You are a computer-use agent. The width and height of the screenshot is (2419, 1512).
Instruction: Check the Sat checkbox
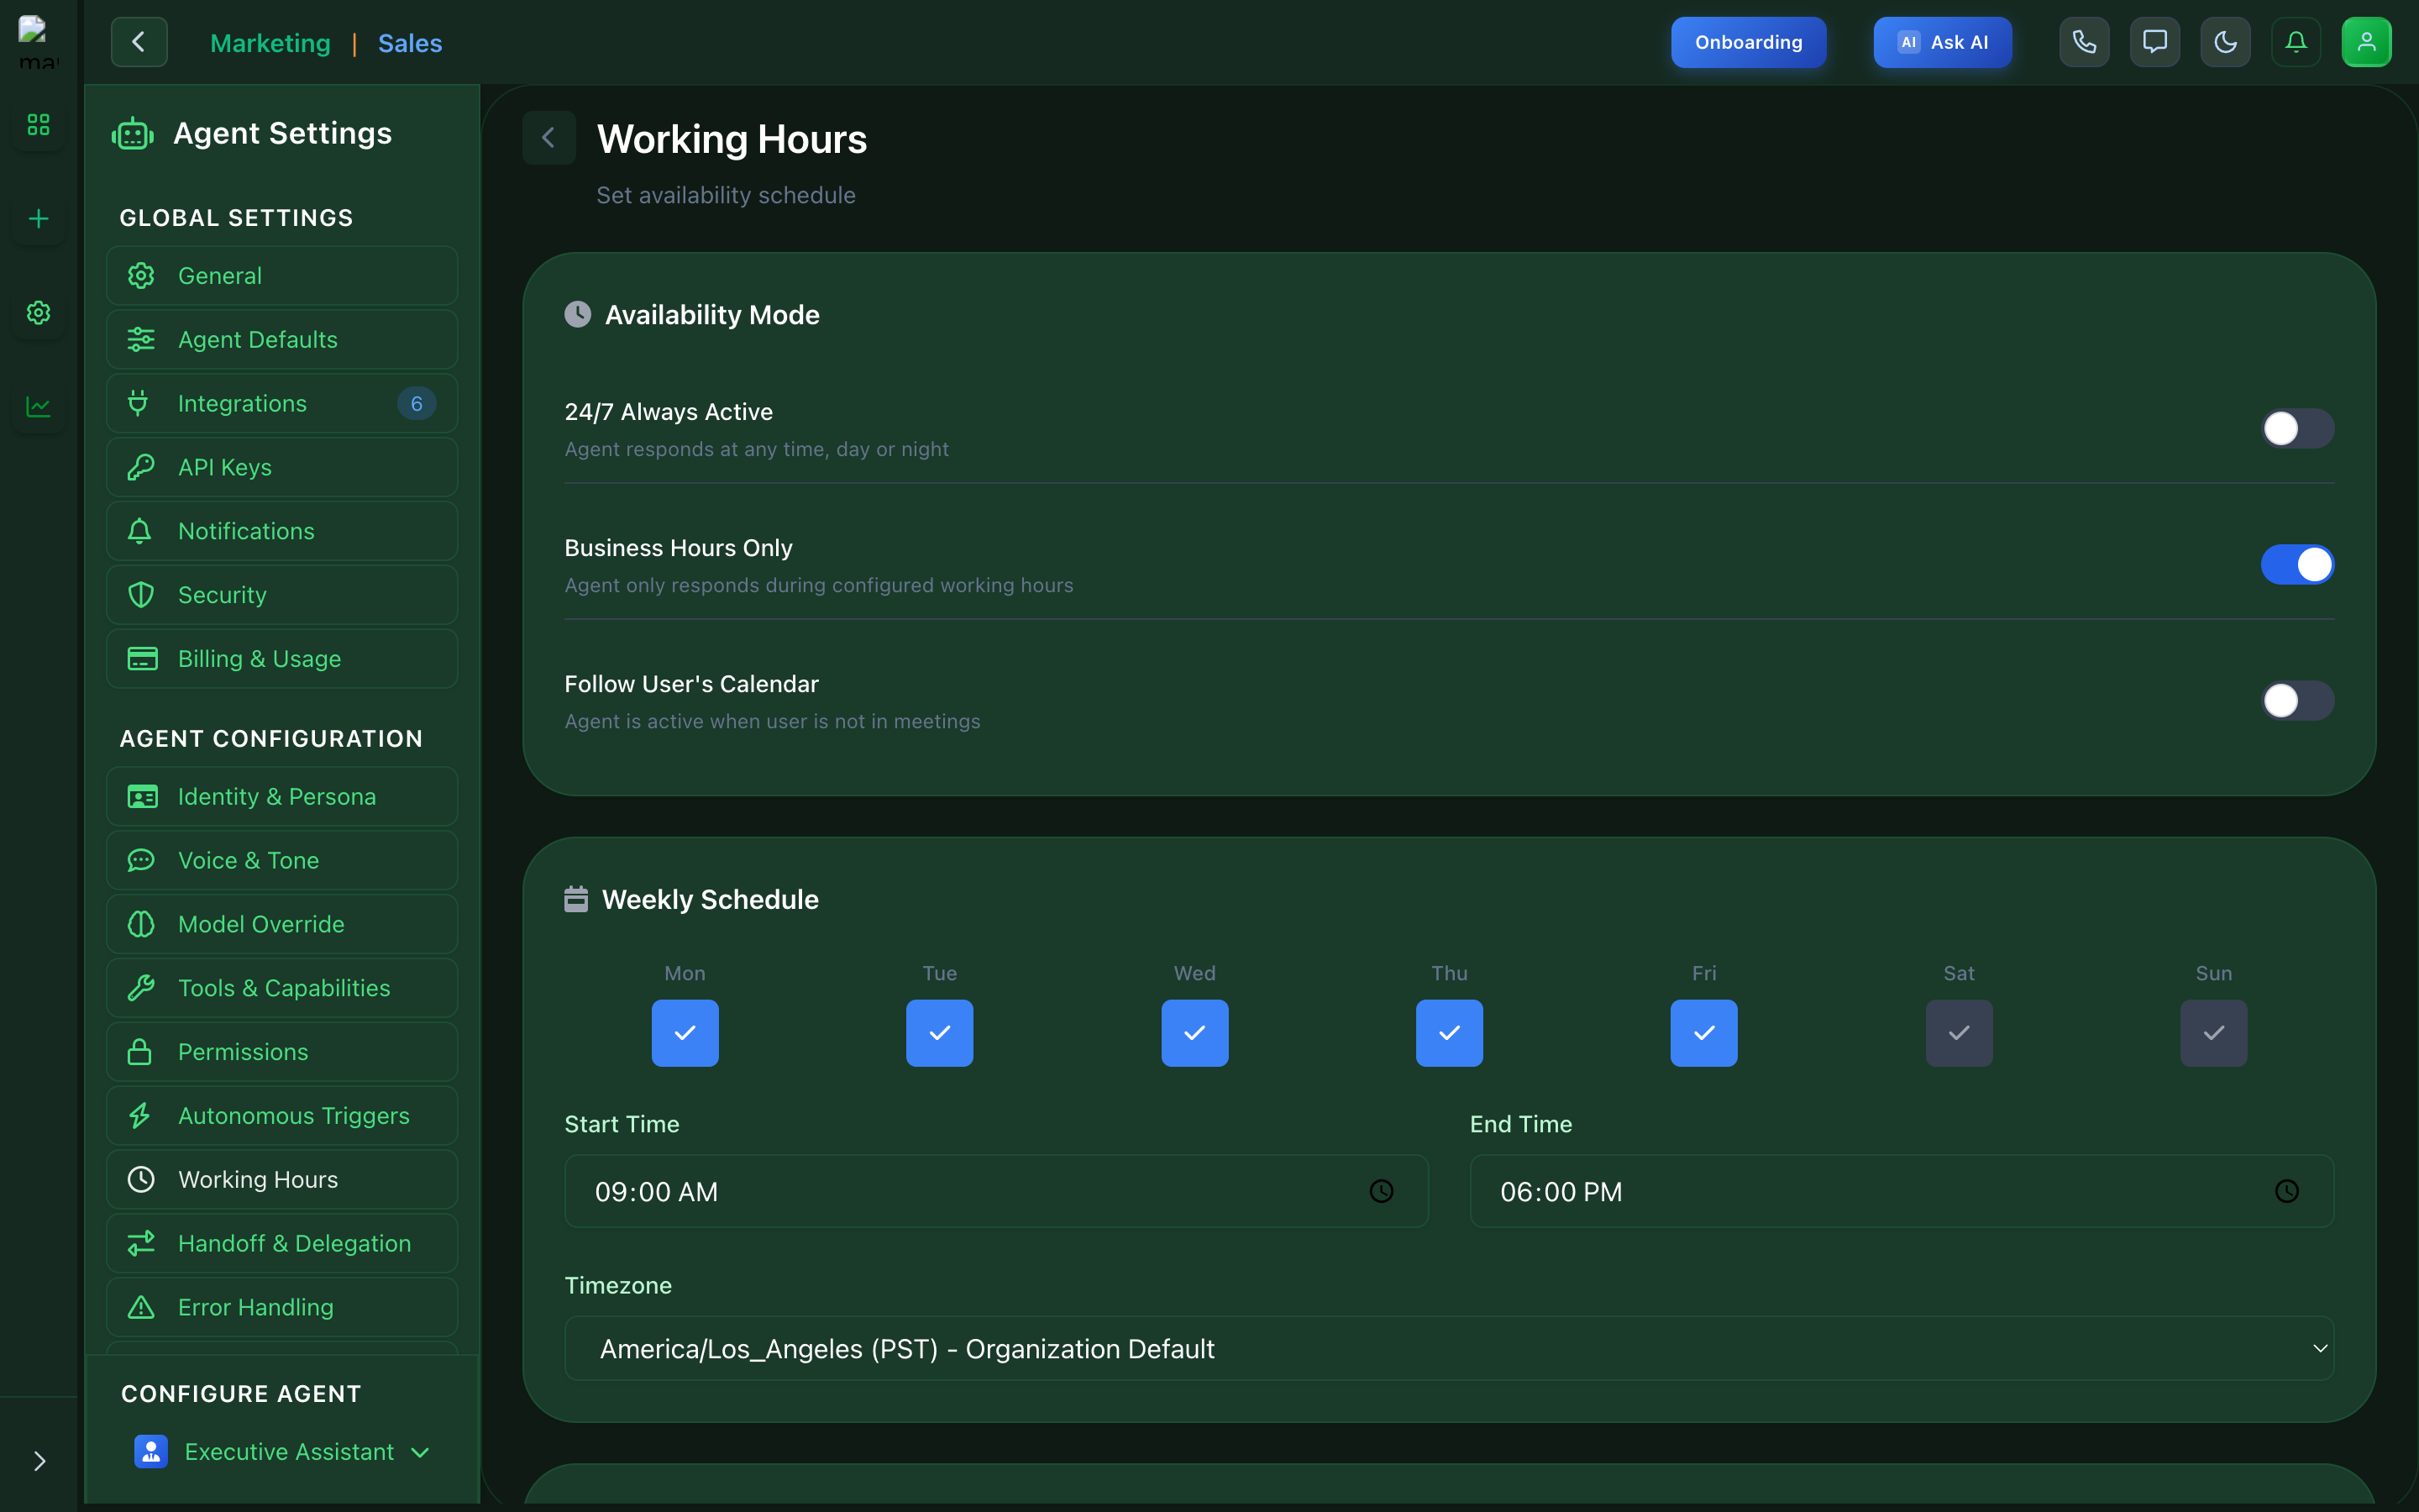click(1960, 1033)
